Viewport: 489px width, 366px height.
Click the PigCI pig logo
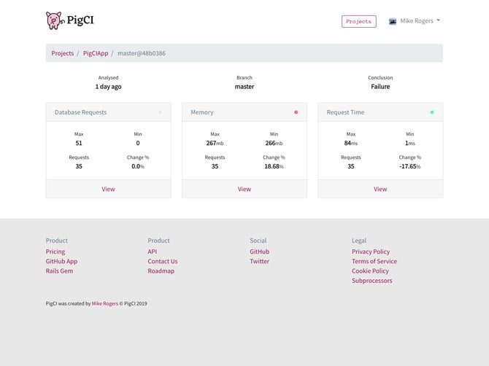tap(55, 20)
